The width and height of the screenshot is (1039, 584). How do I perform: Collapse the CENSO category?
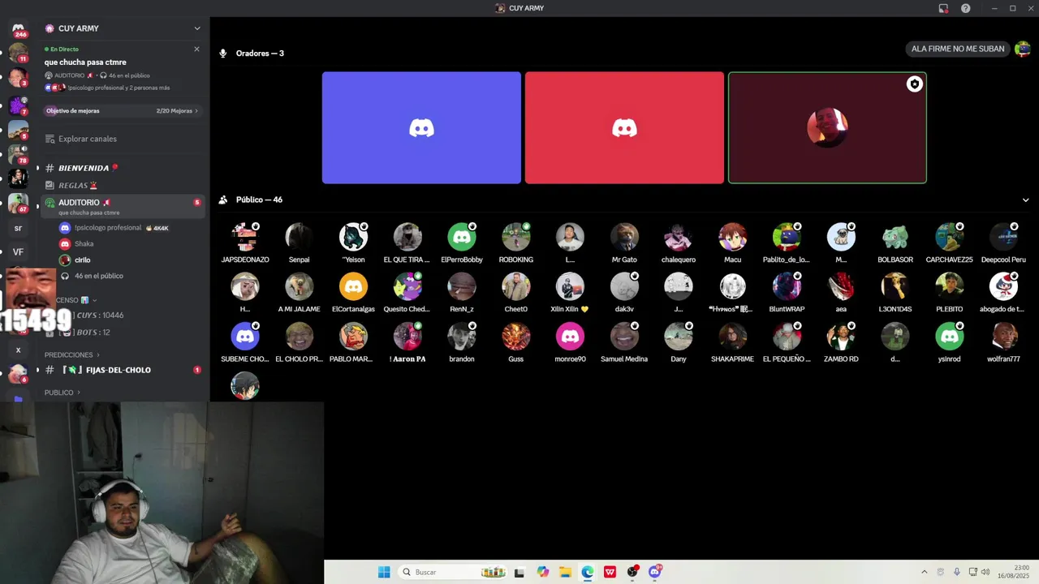(x=77, y=300)
